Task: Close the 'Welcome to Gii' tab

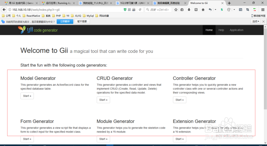Action: tap(222, 3)
